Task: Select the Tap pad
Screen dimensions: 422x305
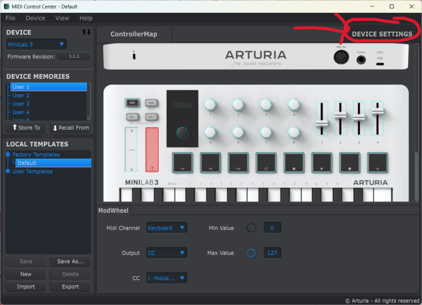Action: 377,163
